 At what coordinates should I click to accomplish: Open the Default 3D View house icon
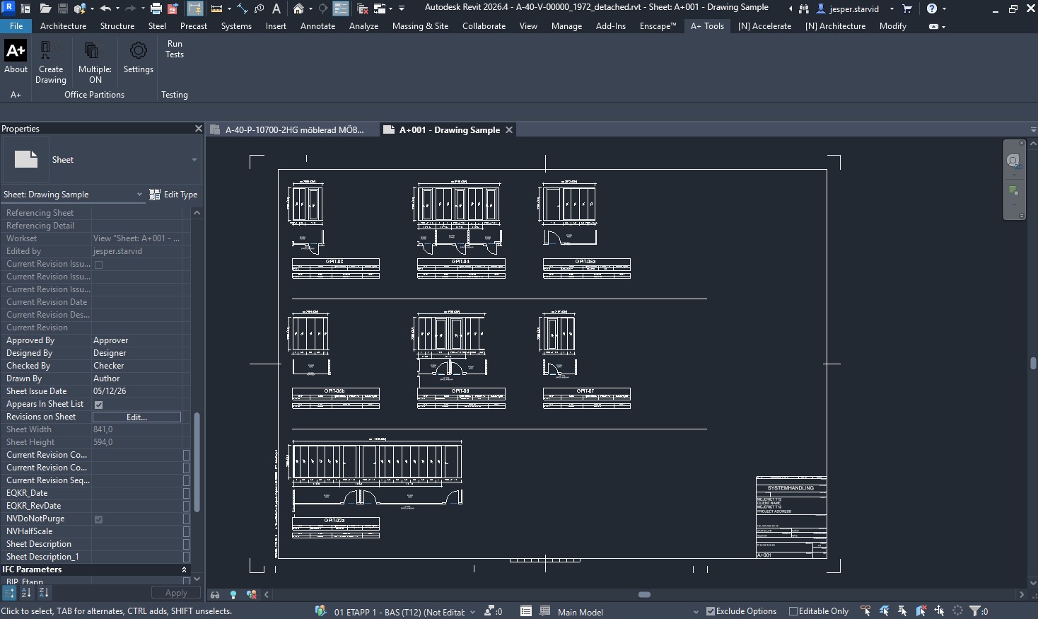[x=298, y=8]
